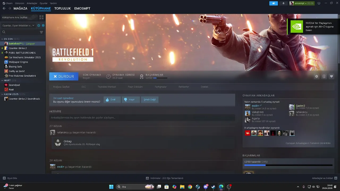This screenshot has width=340, height=191.
Task: Go forward with the right navigation arrow
Action: tap(10, 8)
